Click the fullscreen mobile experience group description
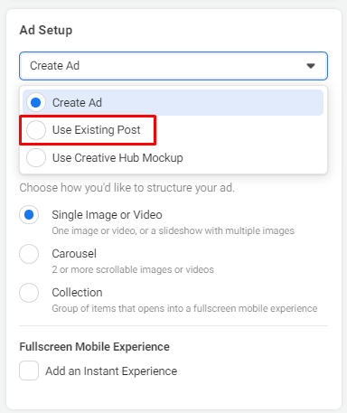 [x=184, y=308]
